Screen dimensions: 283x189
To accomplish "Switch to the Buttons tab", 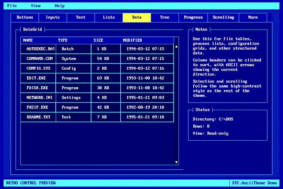I will [25, 18].
